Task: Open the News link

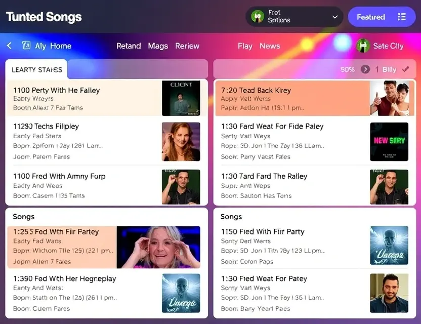Action: coord(270,46)
